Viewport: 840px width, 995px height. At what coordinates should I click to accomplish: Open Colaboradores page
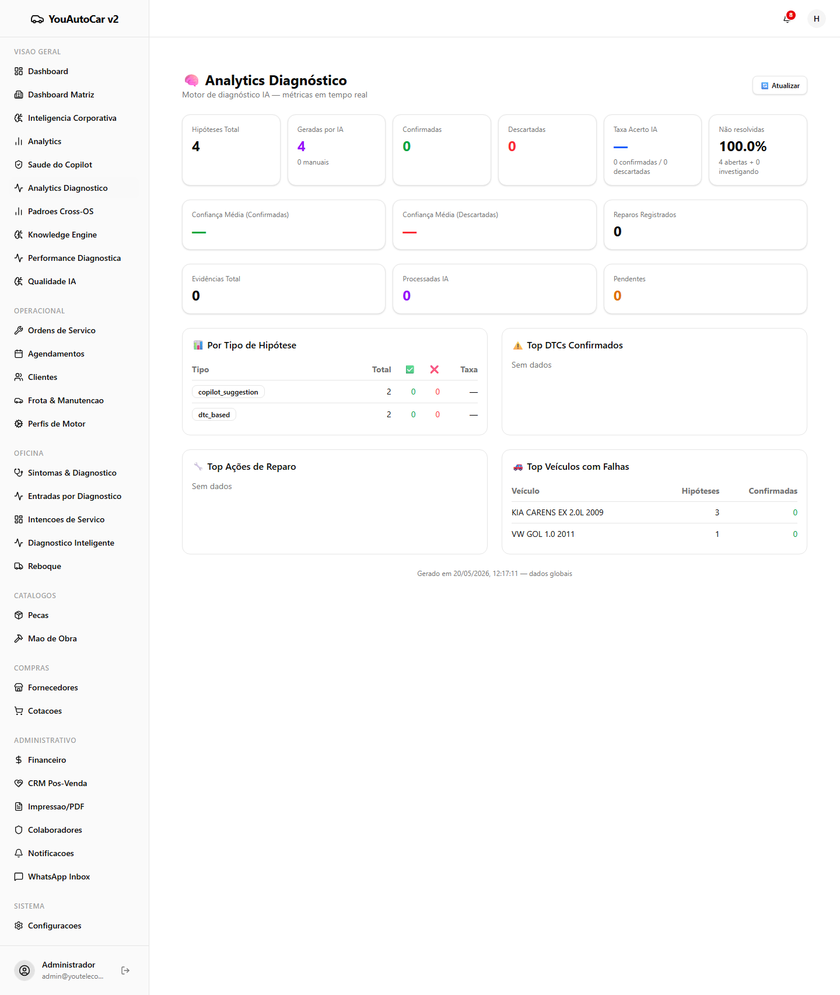point(74,830)
